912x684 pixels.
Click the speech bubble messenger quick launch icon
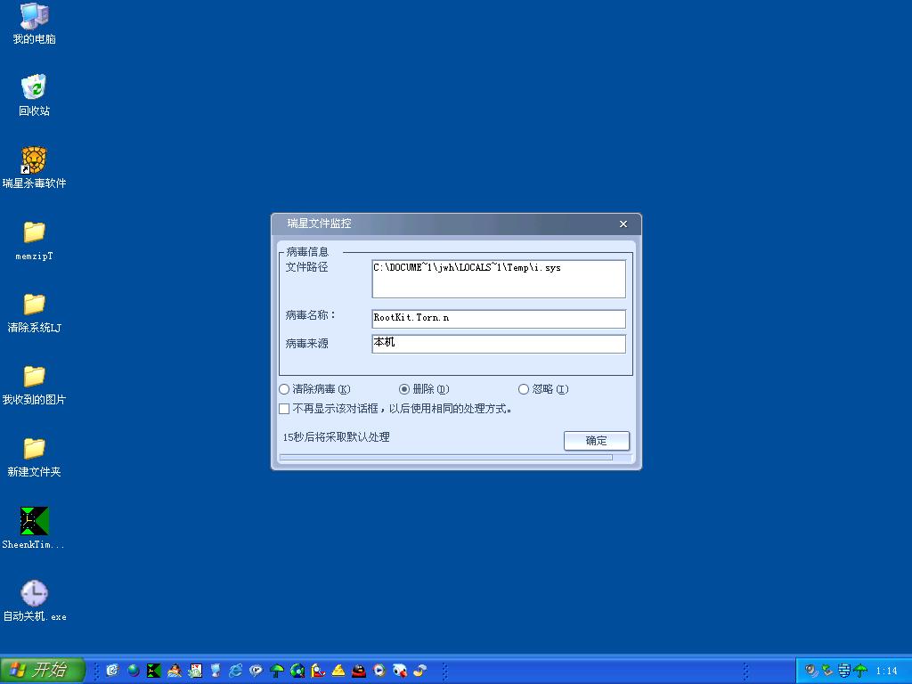coord(256,671)
